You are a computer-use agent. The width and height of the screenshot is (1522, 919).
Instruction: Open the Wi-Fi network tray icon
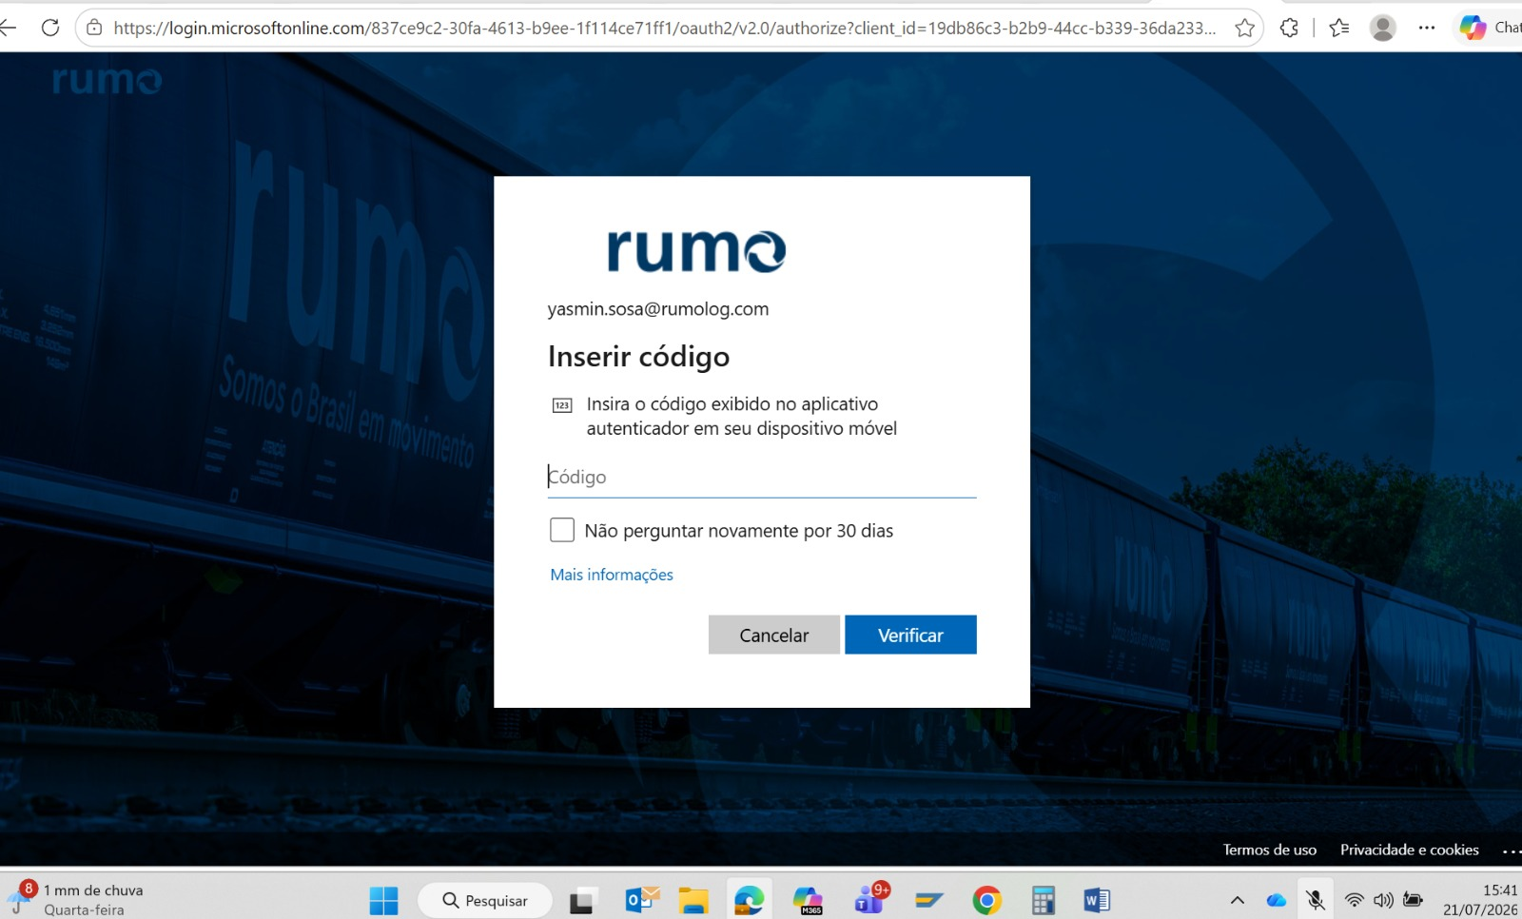(x=1354, y=900)
